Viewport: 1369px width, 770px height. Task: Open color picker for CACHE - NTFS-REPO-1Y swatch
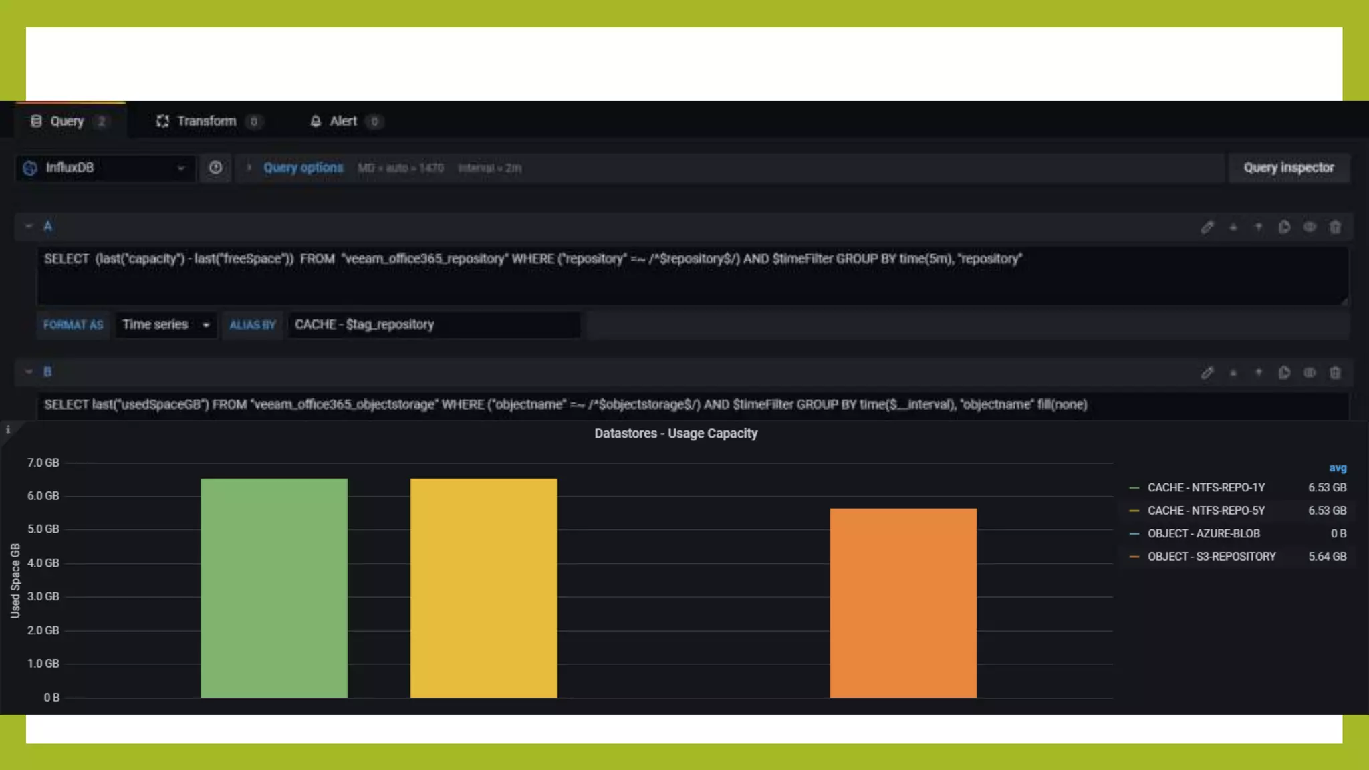point(1134,488)
